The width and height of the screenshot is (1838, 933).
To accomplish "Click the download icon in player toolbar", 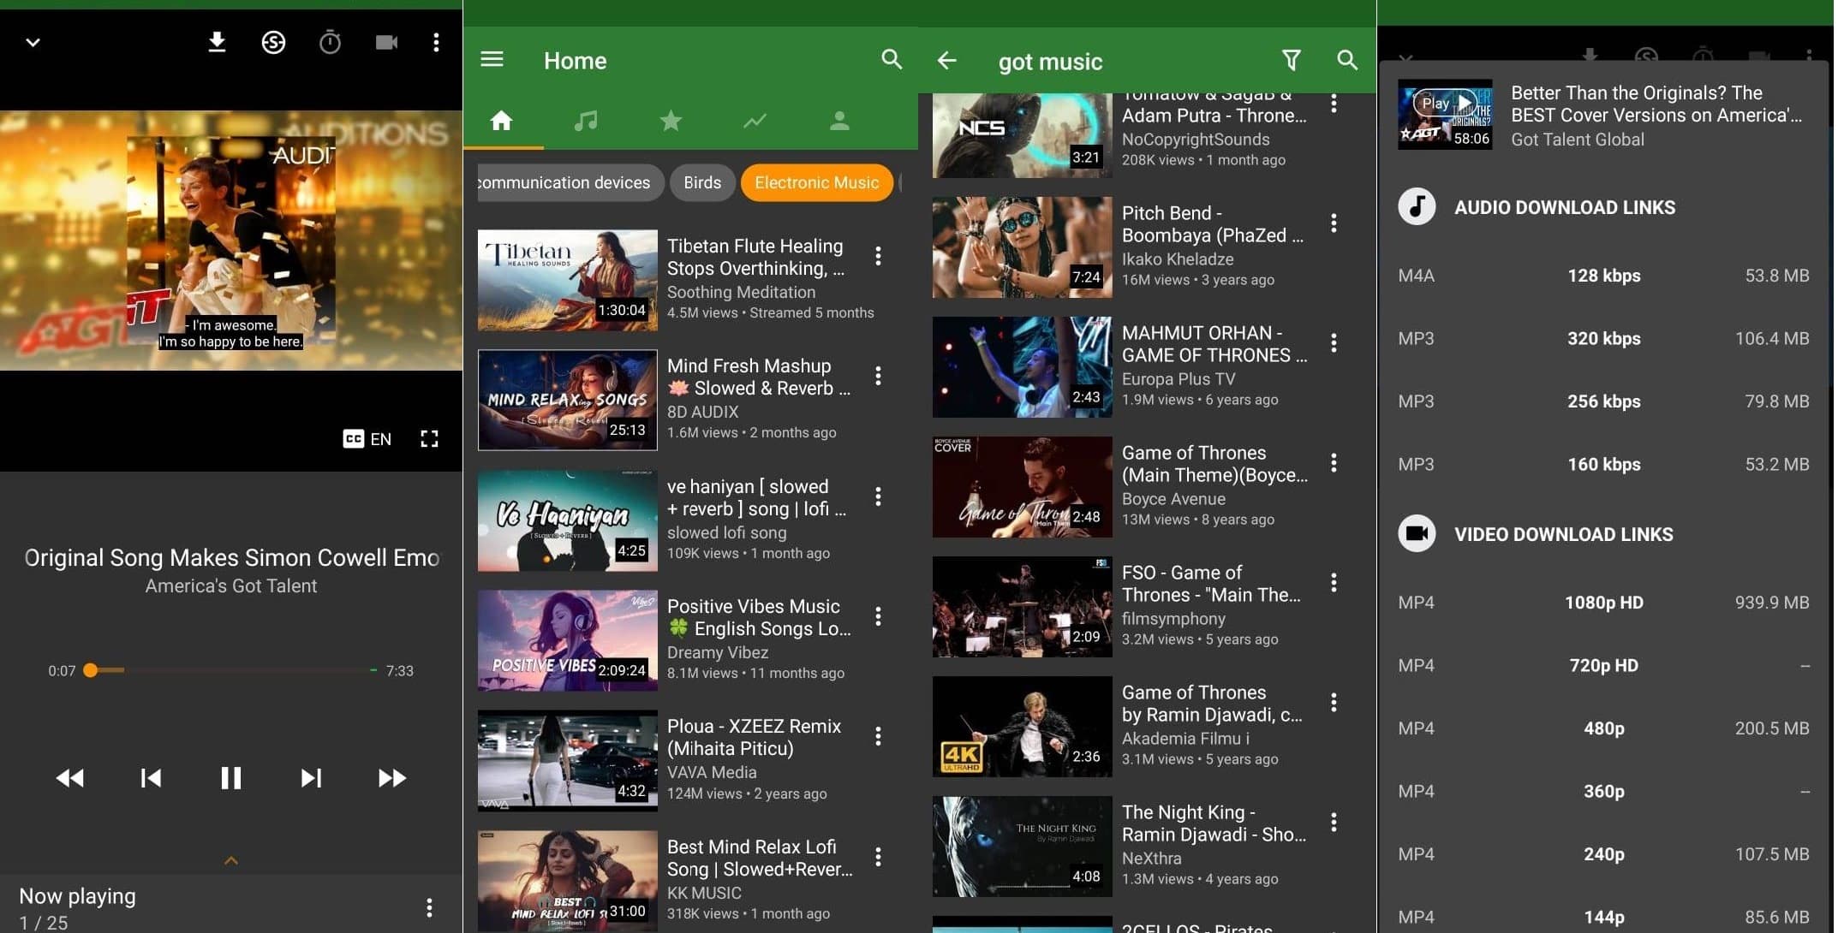I will tap(217, 42).
